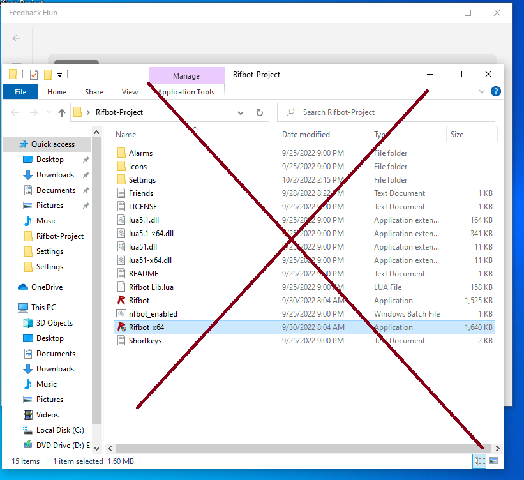Screen dimensions: 524x480
Task: Select the Icons folder icon
Action: point(121,167)
